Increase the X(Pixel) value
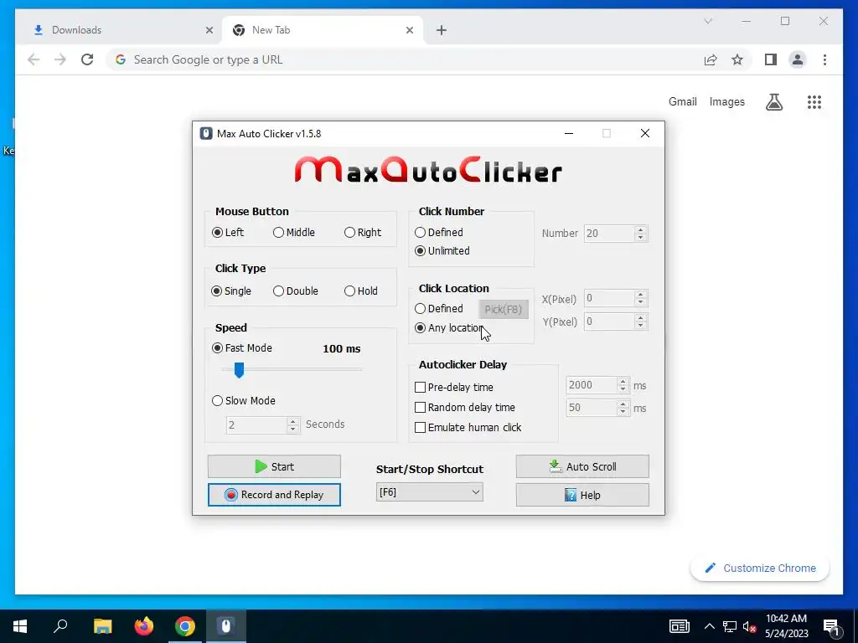This screenshot has height=643, width=858. [x=641, y=294]
